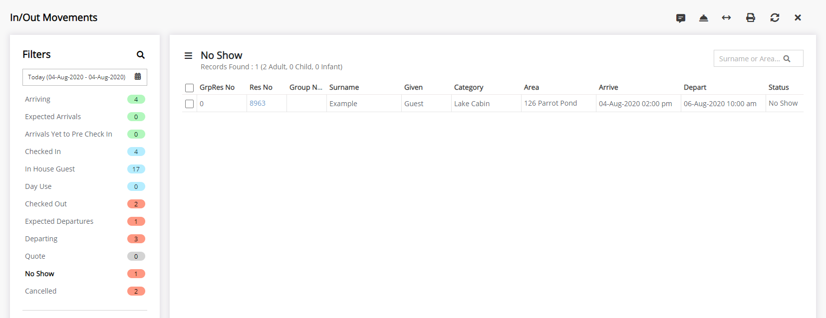
Task: Open the No Show hamburger menu
Action: point(189,56)
